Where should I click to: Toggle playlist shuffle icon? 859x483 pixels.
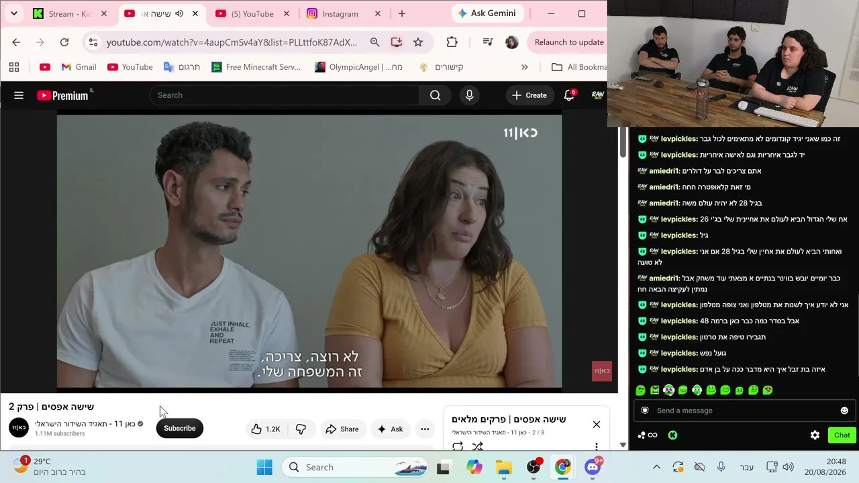[477, 446]
